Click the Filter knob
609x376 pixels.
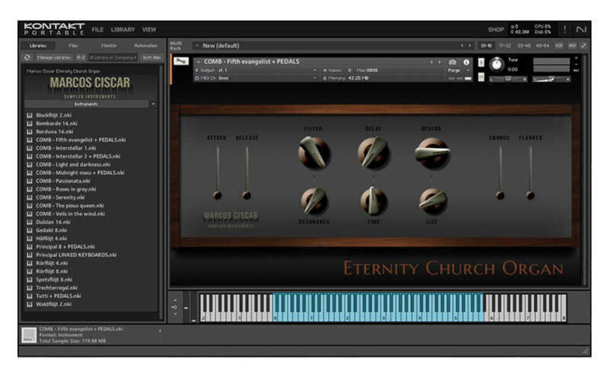click(x=314, y=153)
